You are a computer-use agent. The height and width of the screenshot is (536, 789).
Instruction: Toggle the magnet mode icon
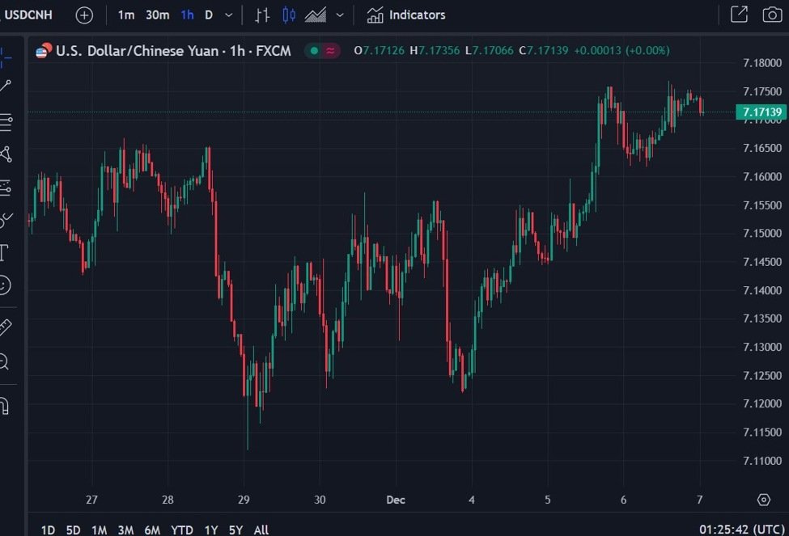5,404
